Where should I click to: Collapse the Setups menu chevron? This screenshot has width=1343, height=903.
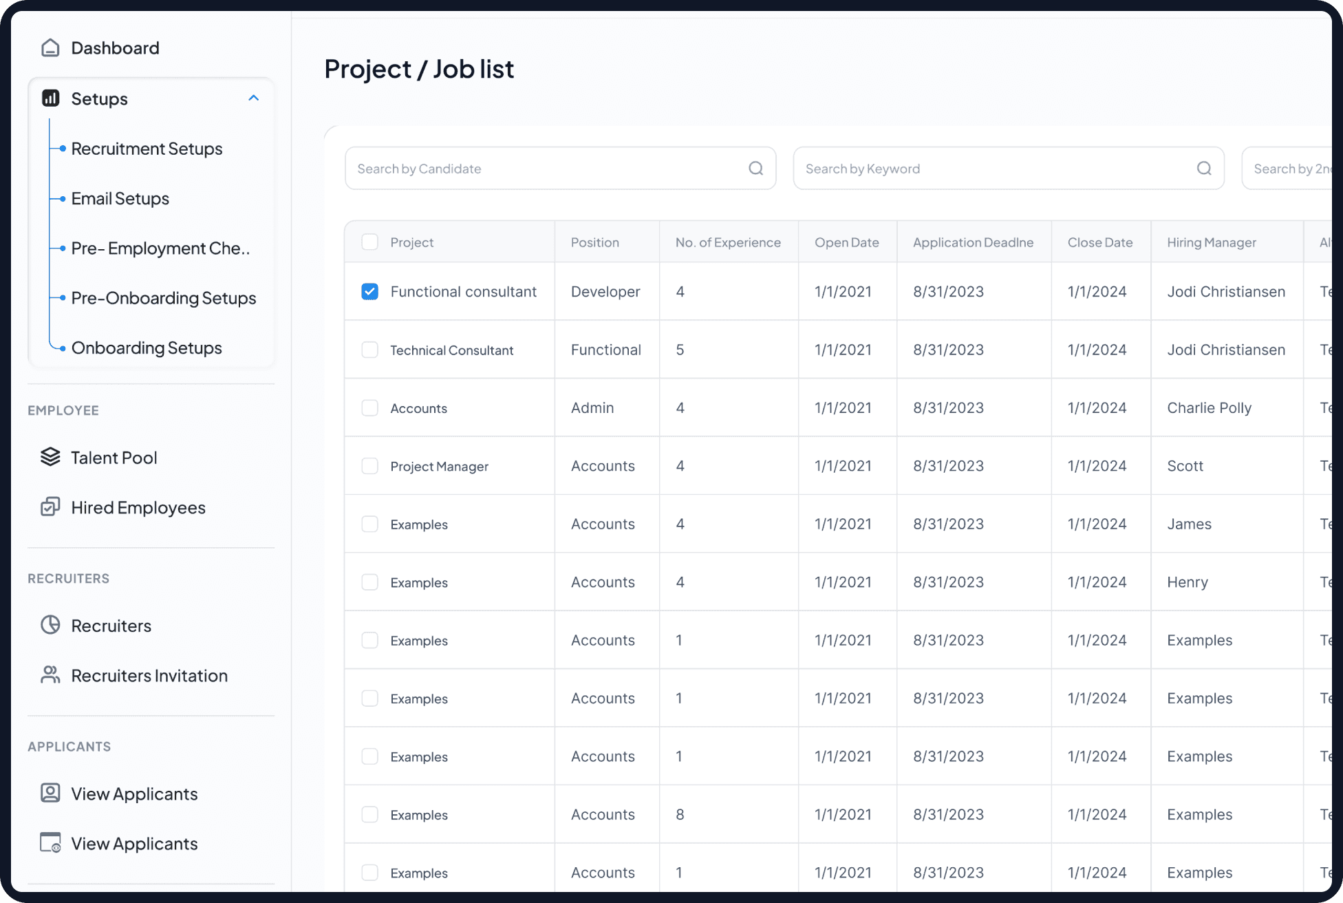[x=254, y=98]
